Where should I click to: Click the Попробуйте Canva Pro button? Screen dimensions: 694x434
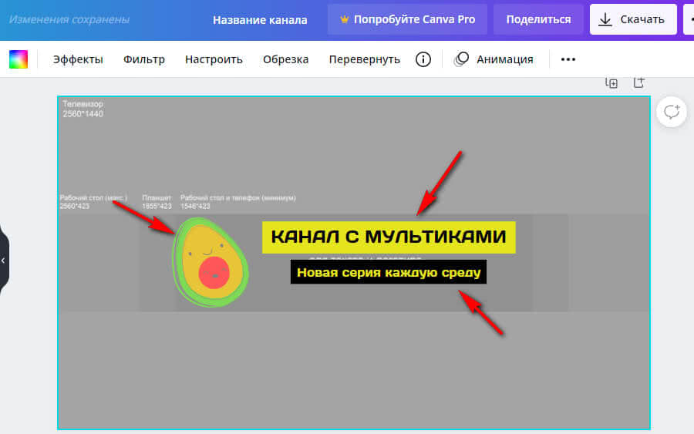[407, 19]
